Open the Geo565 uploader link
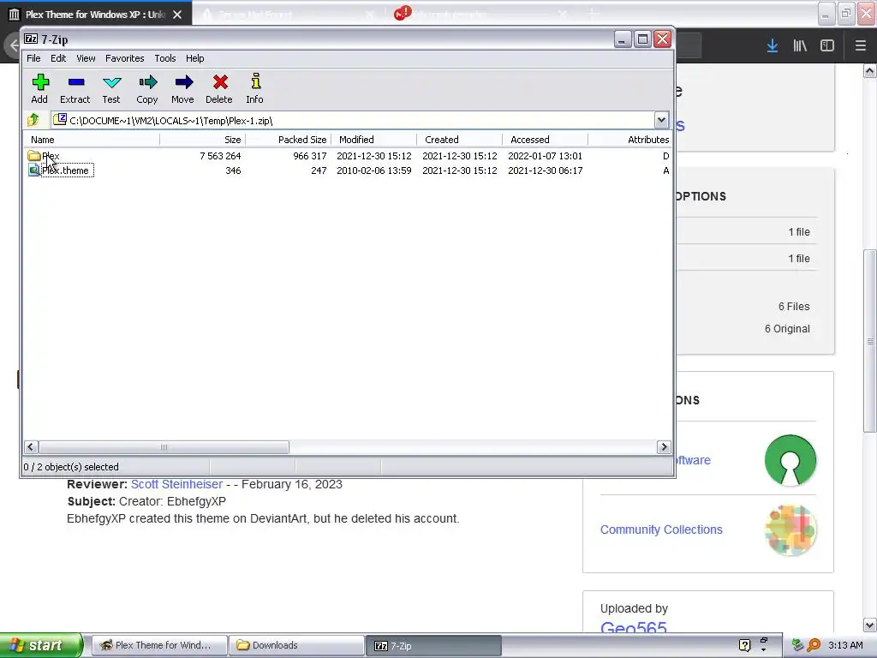The height and width of the screenshot is (658, 877). pos(633,628)
